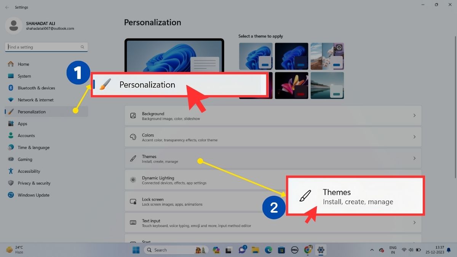Open the notification bell in system tray
Screen dimensions: 457x257
click(449, 251)
